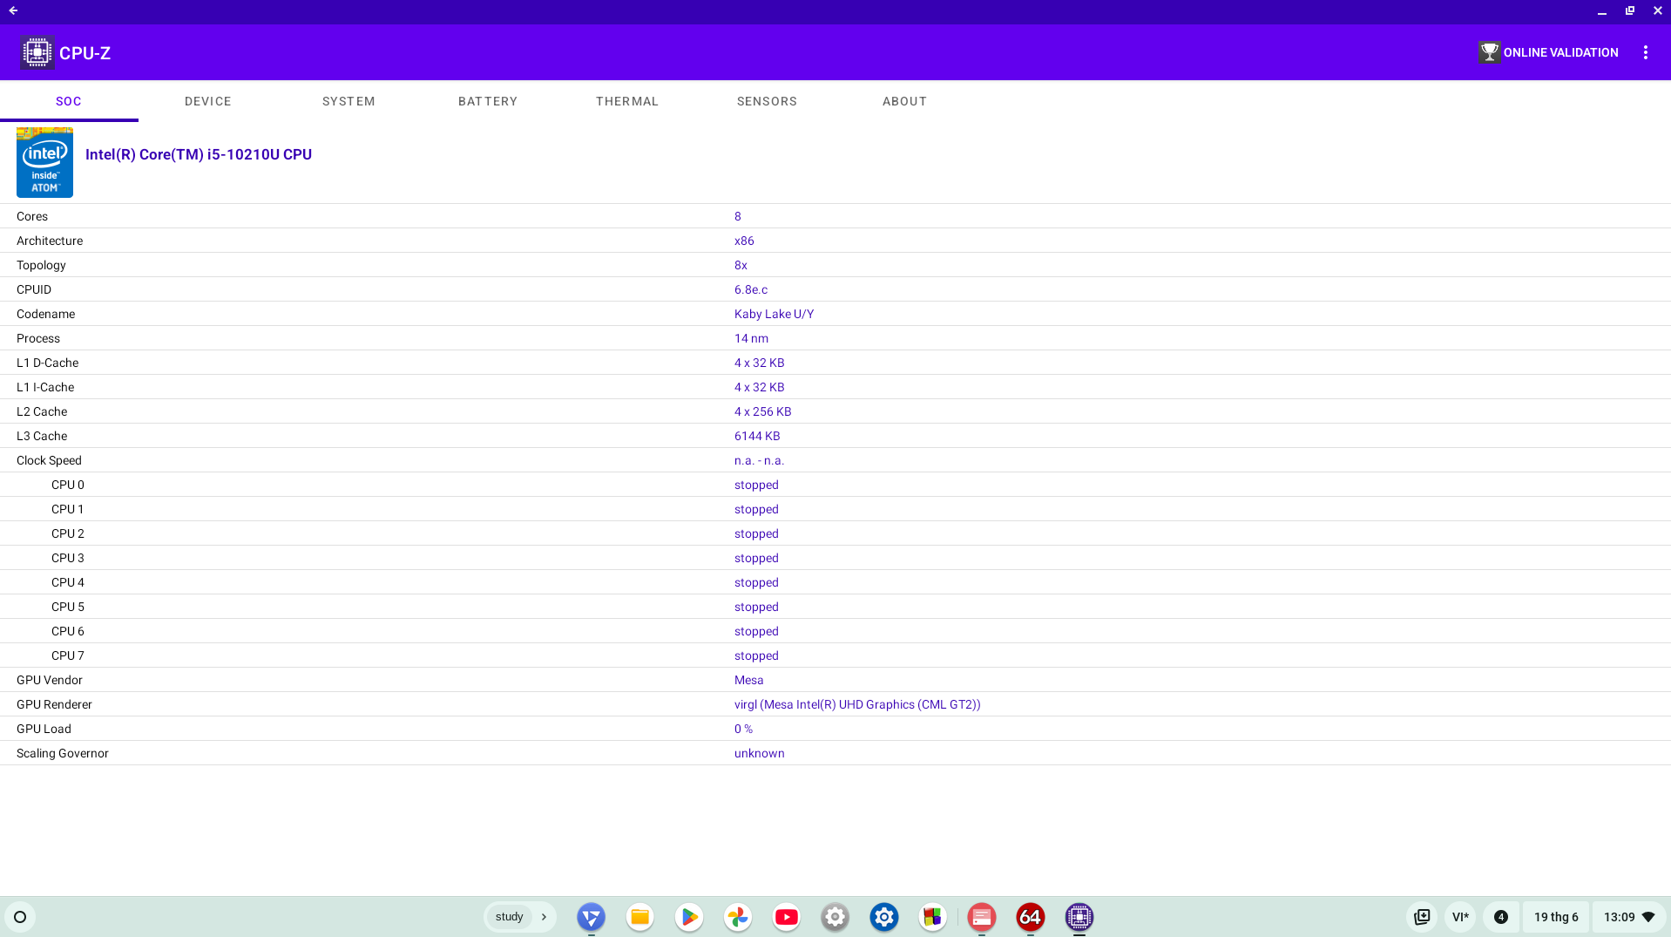The width and height of the screenshot is (1671, 937).
Task: Click the Topology 8x value
Action: [x=741, y=265]
